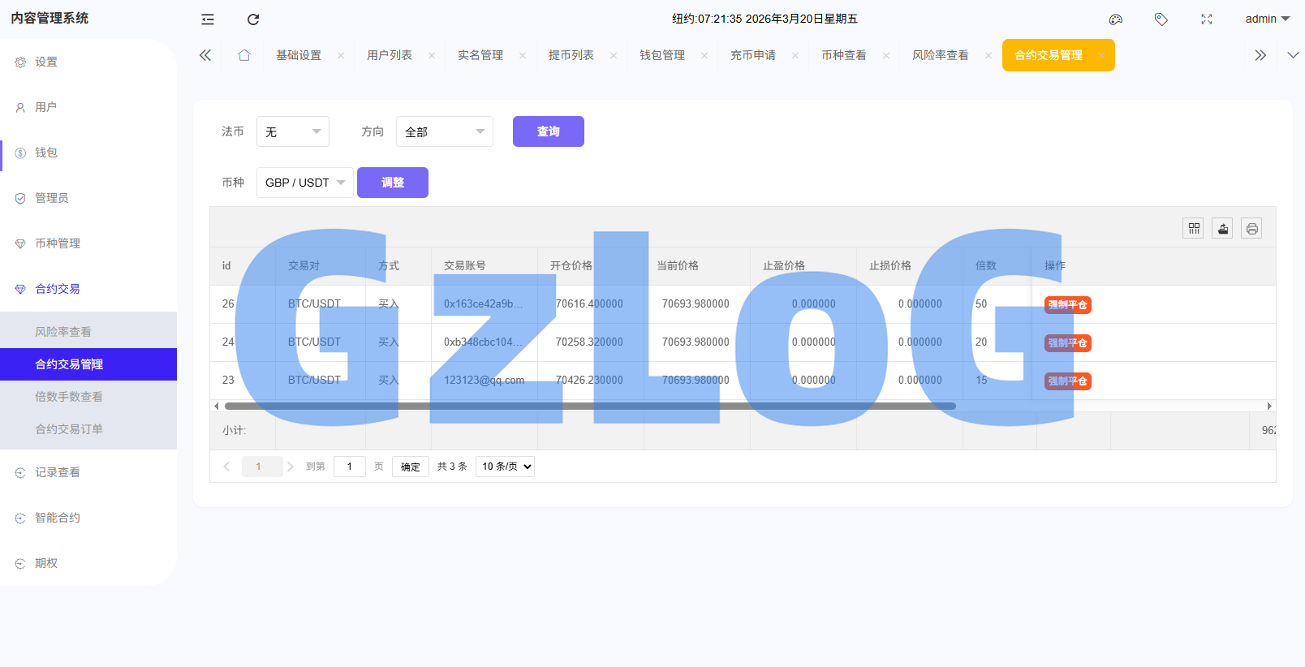
Task: Open the GBP / USDT currency dropdown
Action: coord(304,183)
